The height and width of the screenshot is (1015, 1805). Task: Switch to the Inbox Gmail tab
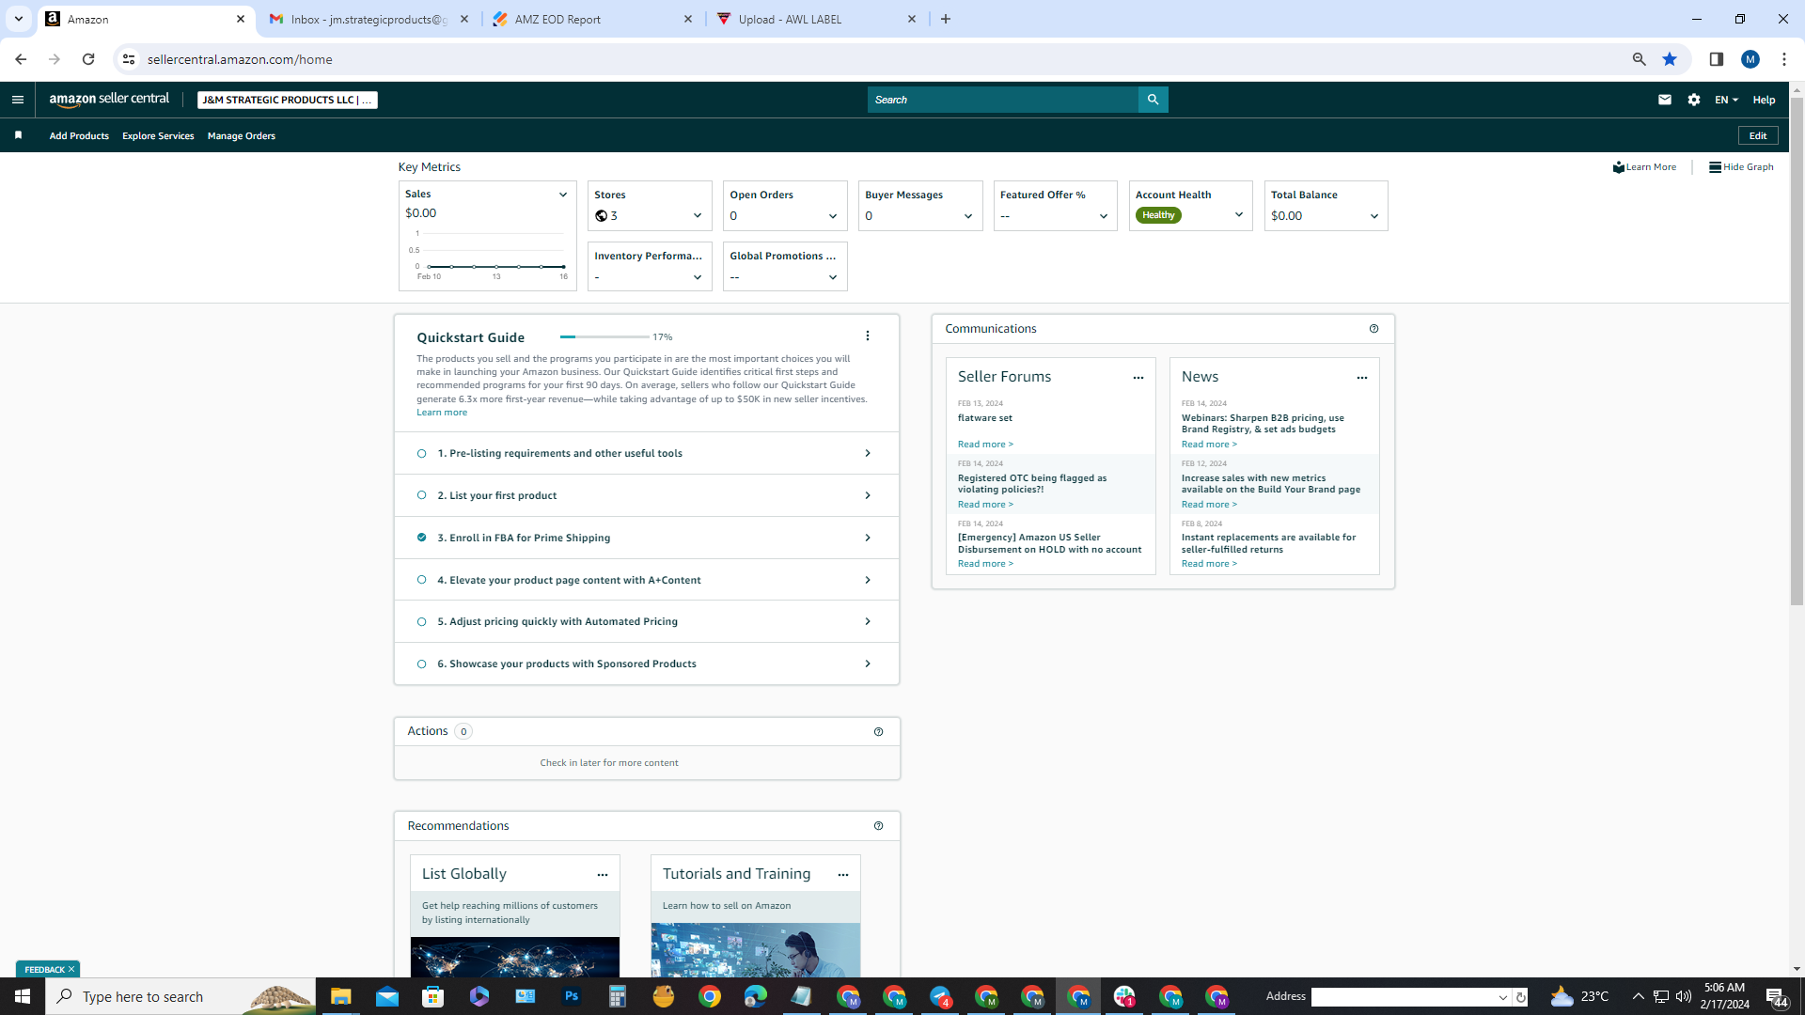369,19
